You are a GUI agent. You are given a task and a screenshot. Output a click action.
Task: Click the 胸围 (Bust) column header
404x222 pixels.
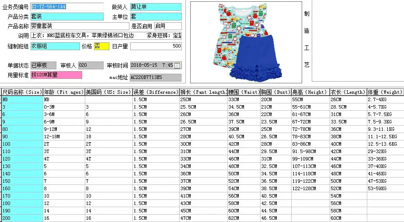[x=276, y=92]
